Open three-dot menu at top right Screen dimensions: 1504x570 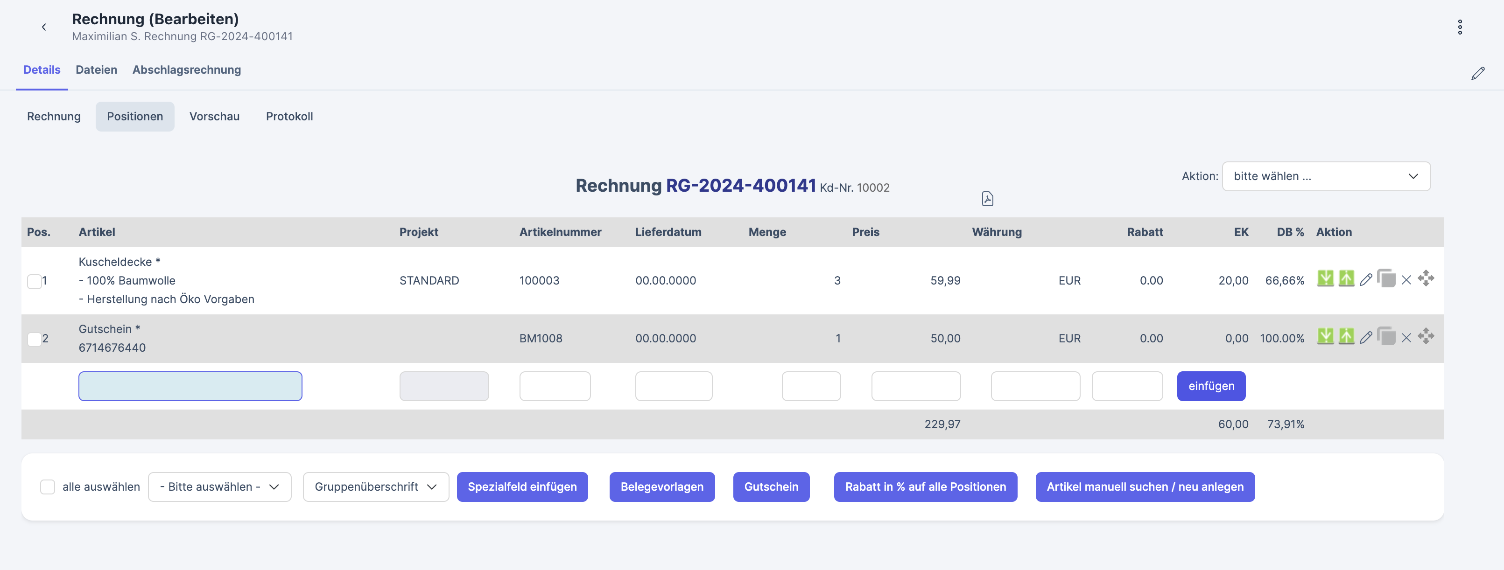[1460, 27]
